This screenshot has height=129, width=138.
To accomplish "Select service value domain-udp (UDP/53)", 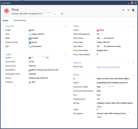I will [38, 78].
